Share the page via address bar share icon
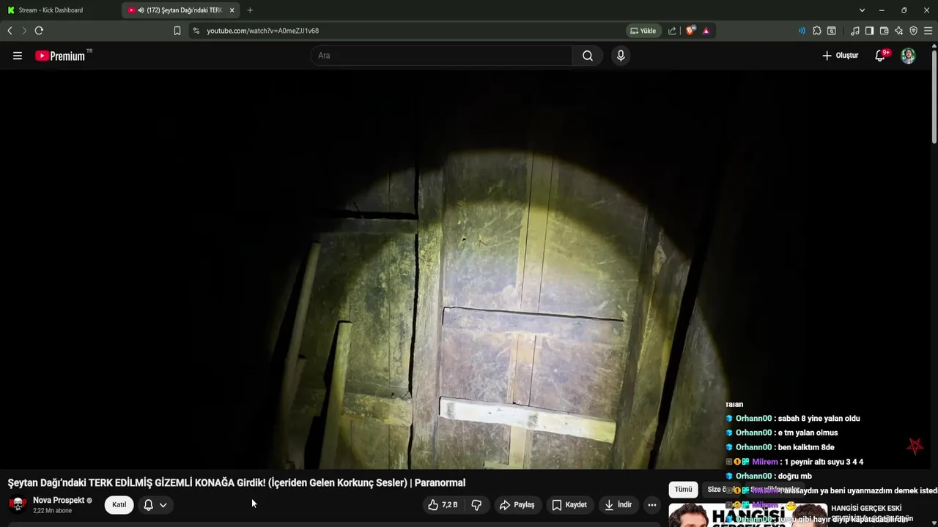Viewport: 938px width, 527px height. pos(672,31)
